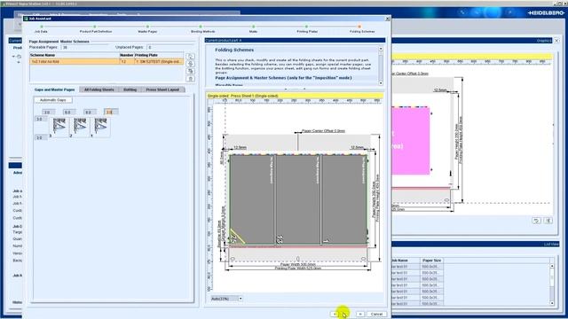Switch to the Press Sheet Layout tab

point(162,89)
